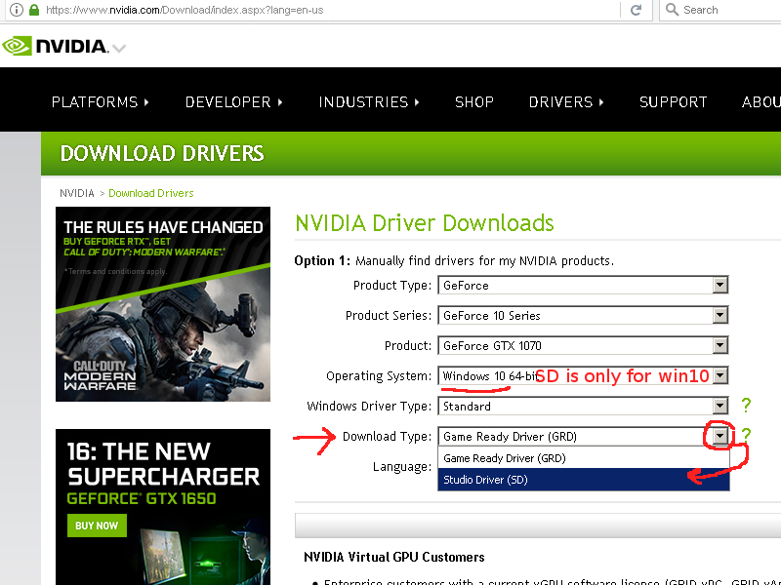Open the Call of Duty Modern Warfare banner
The image size is (781, 585).
click(163, 304)
